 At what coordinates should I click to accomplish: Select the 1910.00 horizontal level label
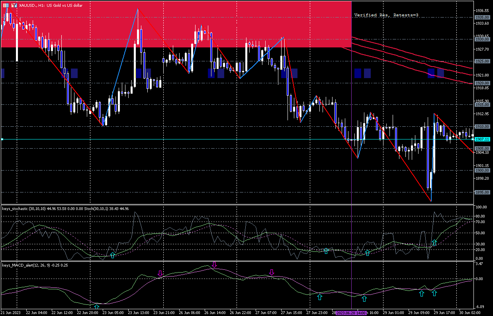482,127
